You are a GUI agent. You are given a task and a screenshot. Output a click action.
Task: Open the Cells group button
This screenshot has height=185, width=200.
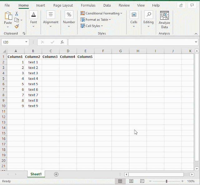pos(134,19)
